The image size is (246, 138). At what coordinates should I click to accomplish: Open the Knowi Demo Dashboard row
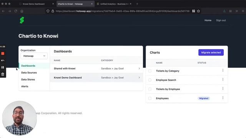[96, 77]
